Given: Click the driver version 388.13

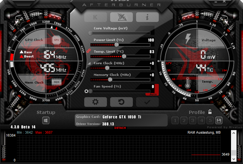Looking at the screenshot, I should point(108,124).
